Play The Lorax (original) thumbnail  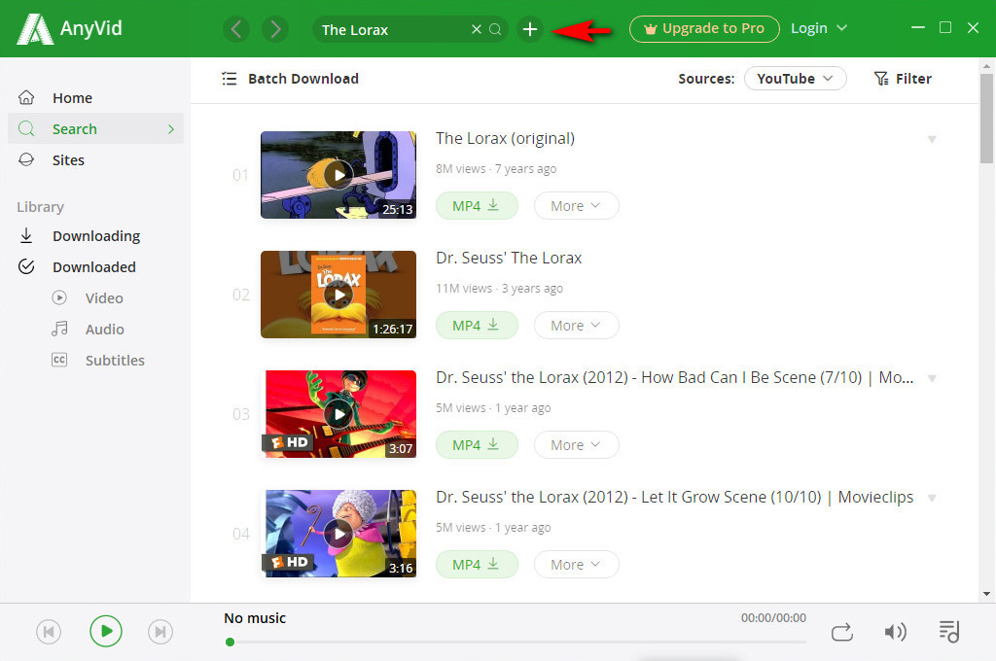tap(338, 175)
